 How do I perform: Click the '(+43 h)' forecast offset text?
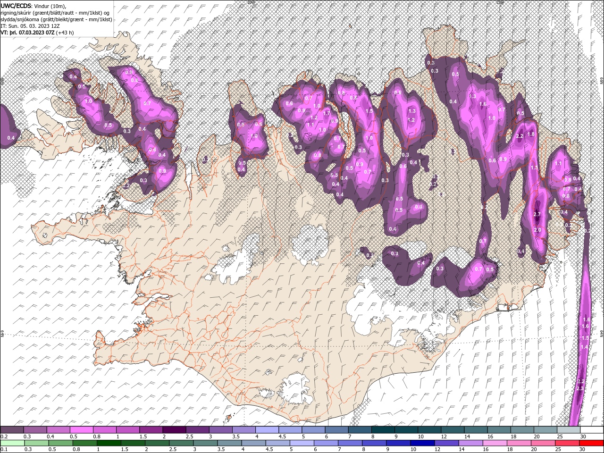pos(65,33)
